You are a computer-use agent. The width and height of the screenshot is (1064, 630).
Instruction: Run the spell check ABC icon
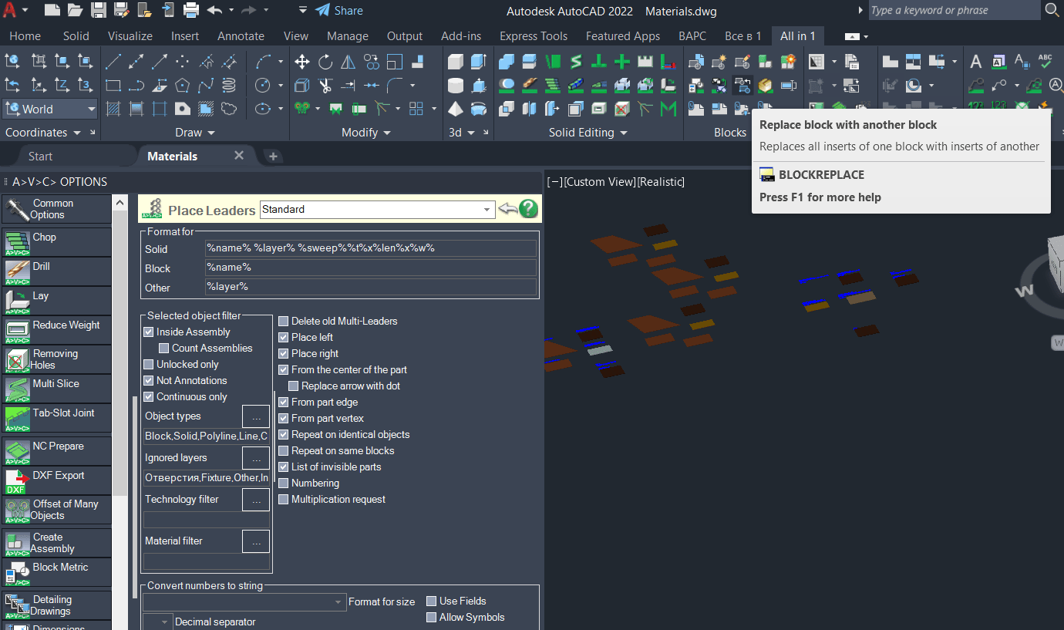[1045, 62]
